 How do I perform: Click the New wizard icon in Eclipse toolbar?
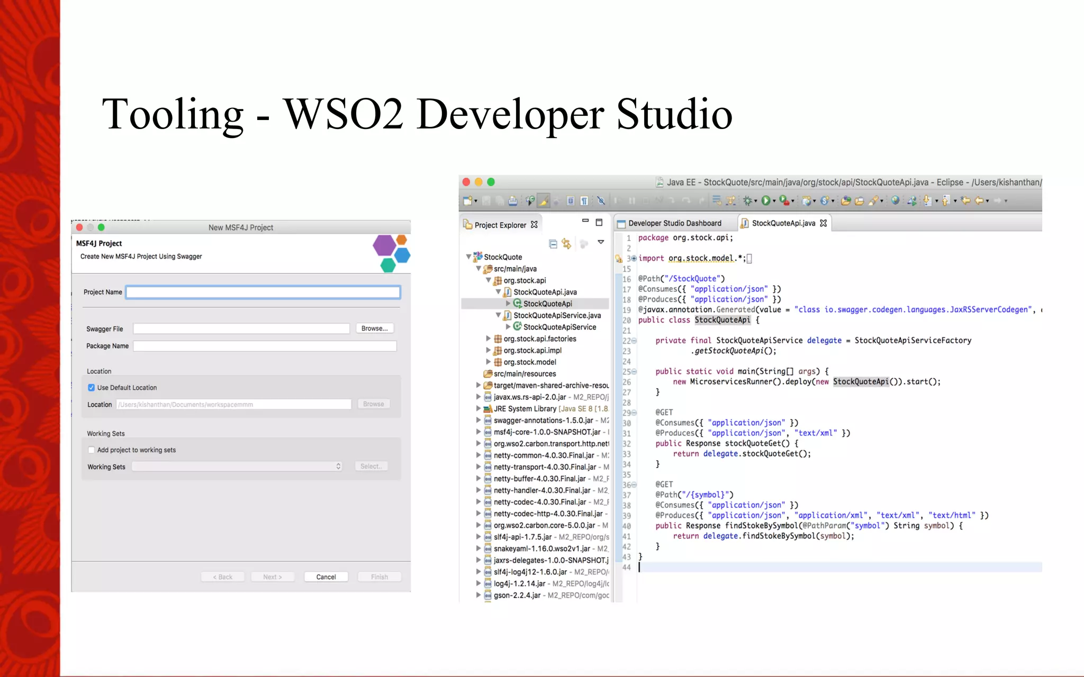pos(467,200)
